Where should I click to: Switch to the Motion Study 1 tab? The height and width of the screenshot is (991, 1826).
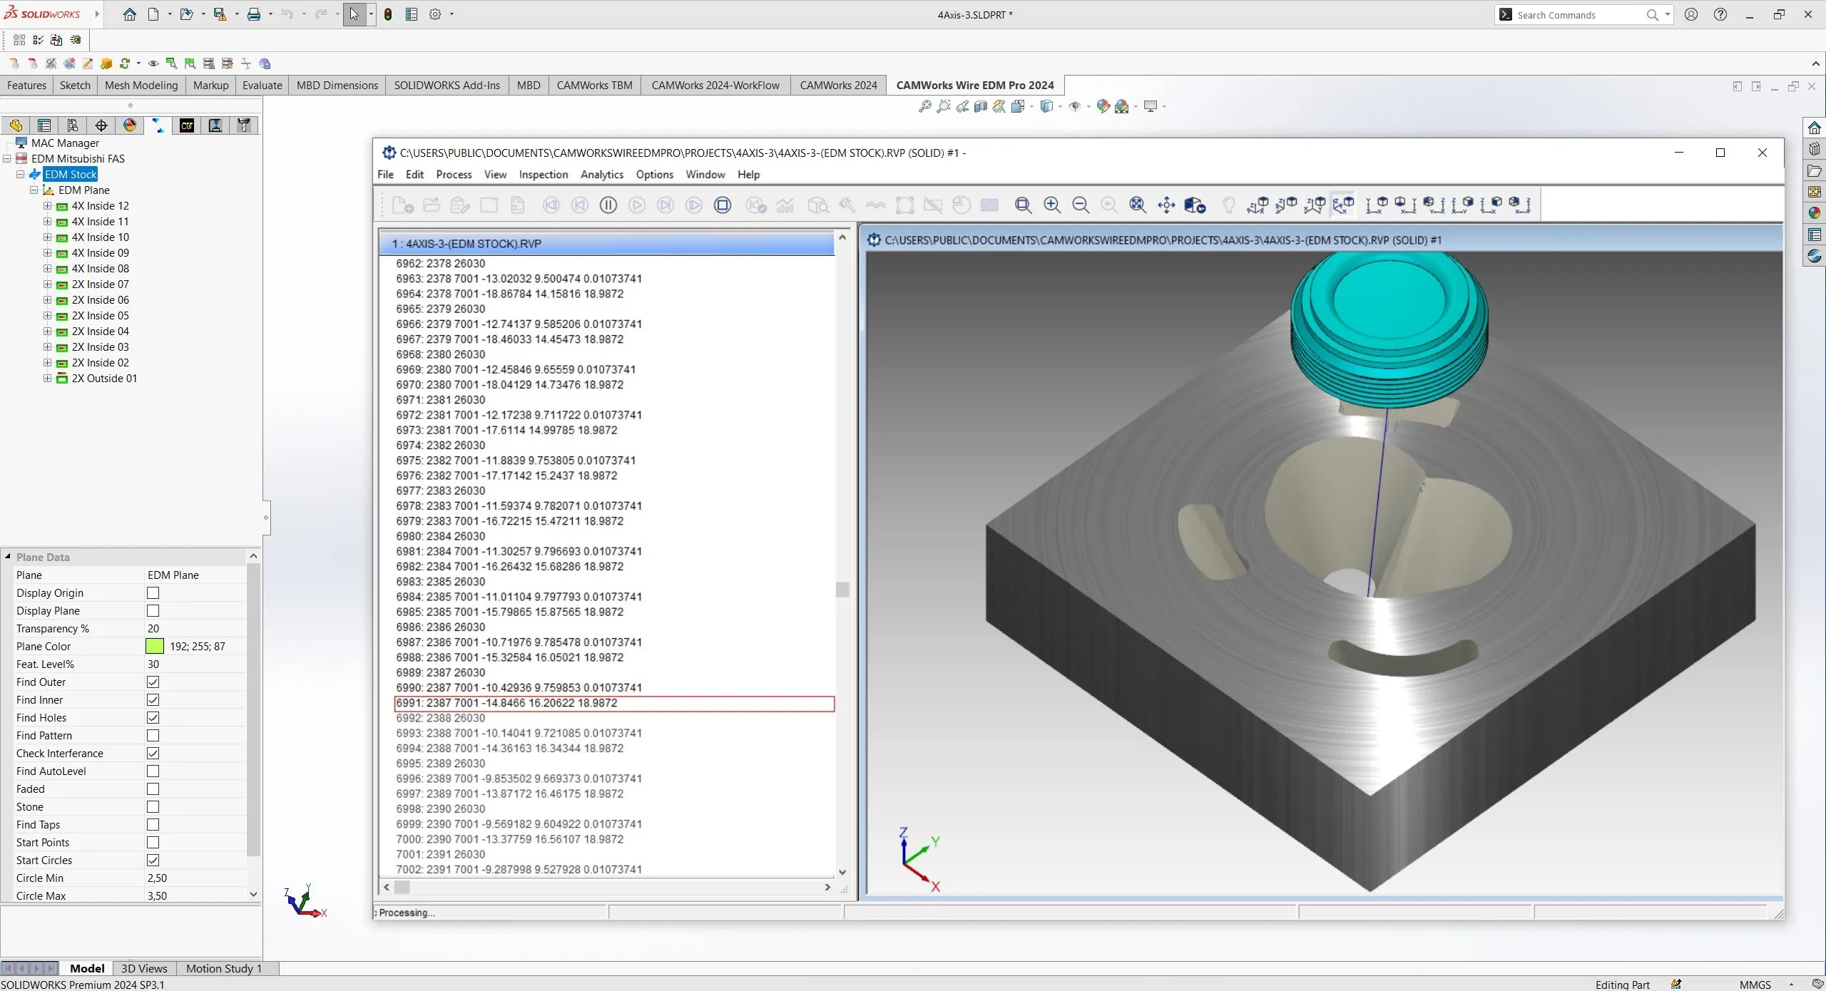[223, 968]
